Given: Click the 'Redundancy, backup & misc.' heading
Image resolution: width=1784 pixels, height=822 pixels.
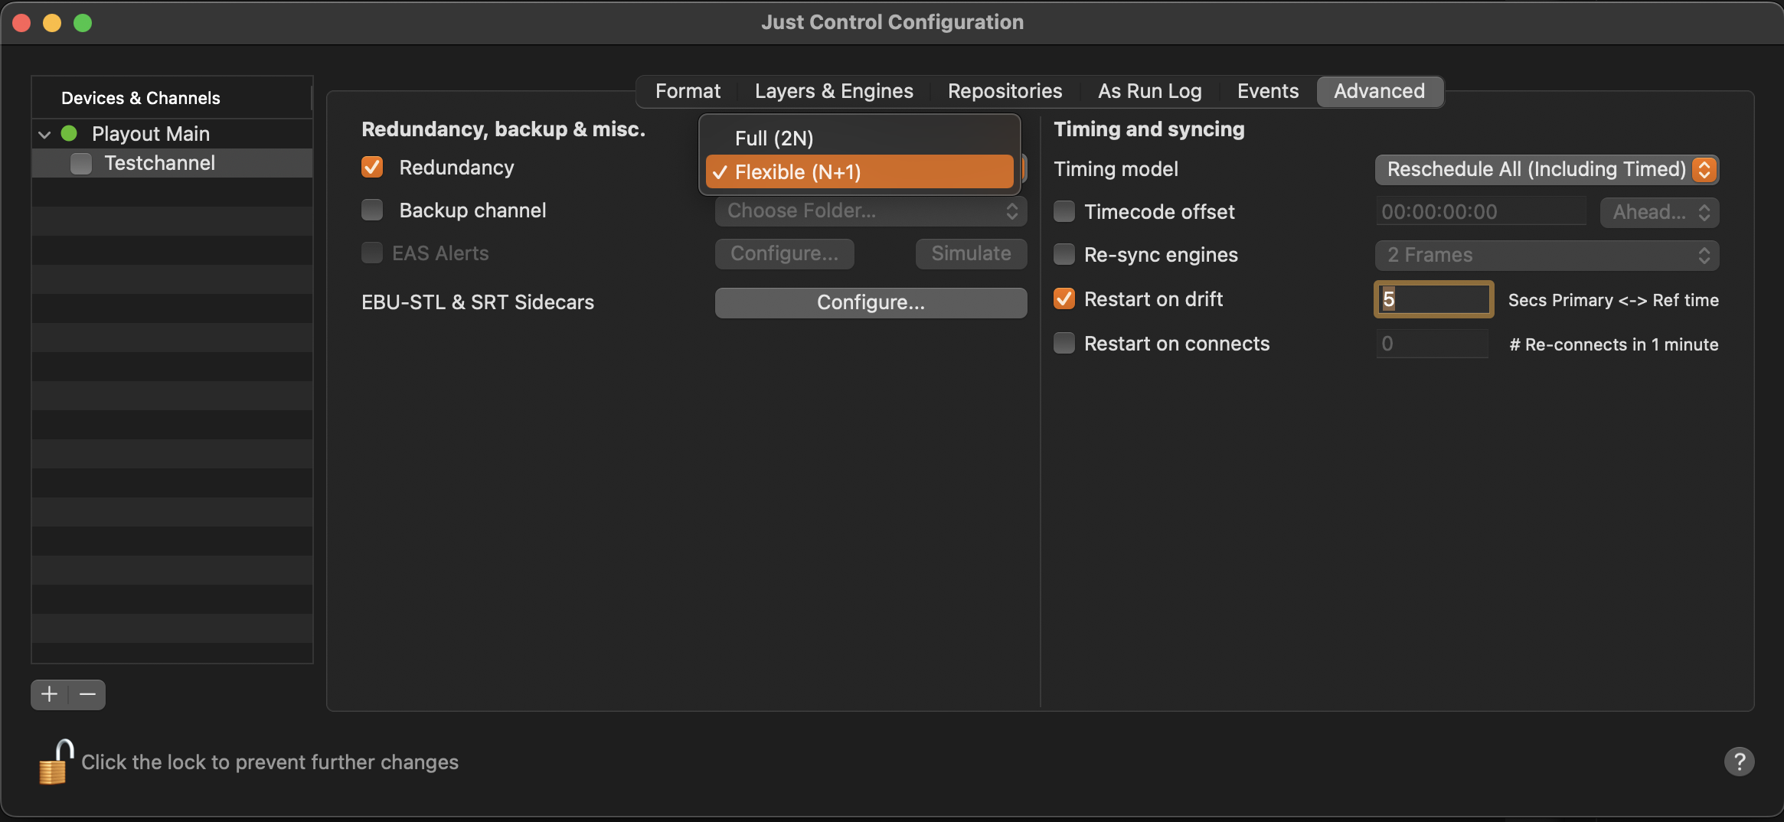Looking at the screenshot, I should (503, 129).
